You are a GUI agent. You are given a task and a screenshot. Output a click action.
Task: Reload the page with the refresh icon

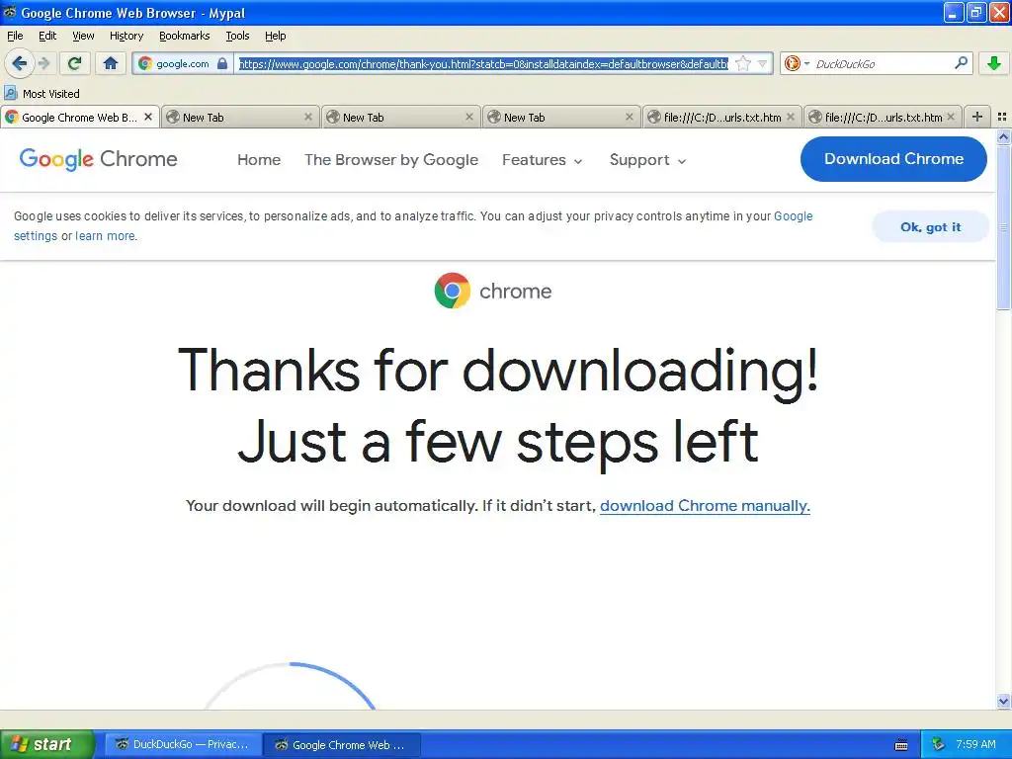[x=74, y=63]
